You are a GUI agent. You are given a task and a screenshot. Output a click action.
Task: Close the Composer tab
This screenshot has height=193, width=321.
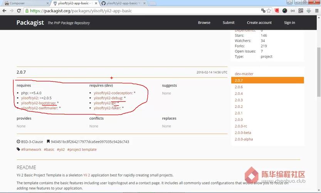click(x=47, y=3)
